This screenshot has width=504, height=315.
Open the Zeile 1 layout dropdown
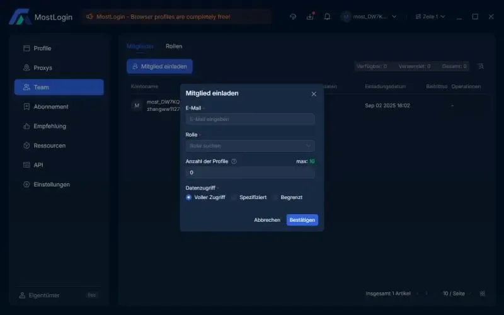coord(430,16)
